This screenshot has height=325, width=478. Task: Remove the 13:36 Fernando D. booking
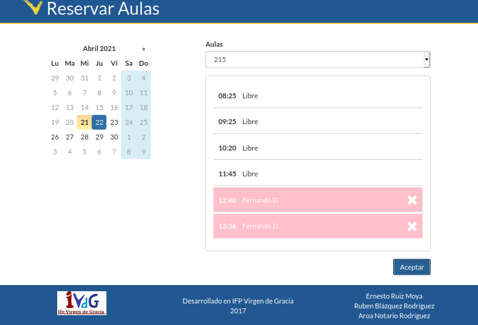[412, 227]
